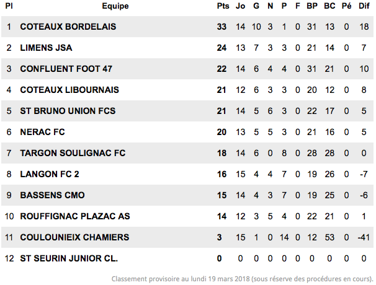This screenshot has height=285, width=376.
Task: Click the Jo column header
Action: pyautogui.click(x=240, y=6)
